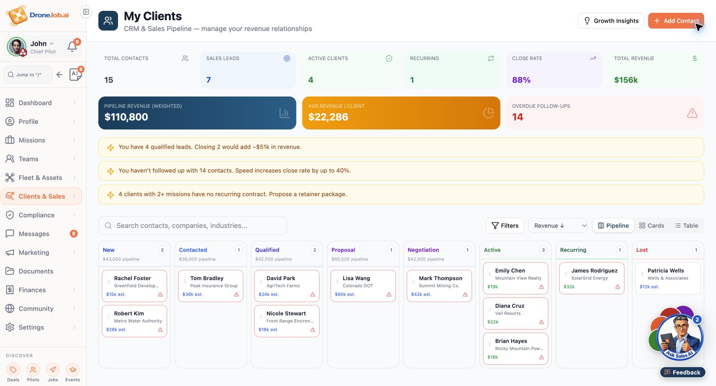Open the Revenue sort dropdown

[558, 225]
